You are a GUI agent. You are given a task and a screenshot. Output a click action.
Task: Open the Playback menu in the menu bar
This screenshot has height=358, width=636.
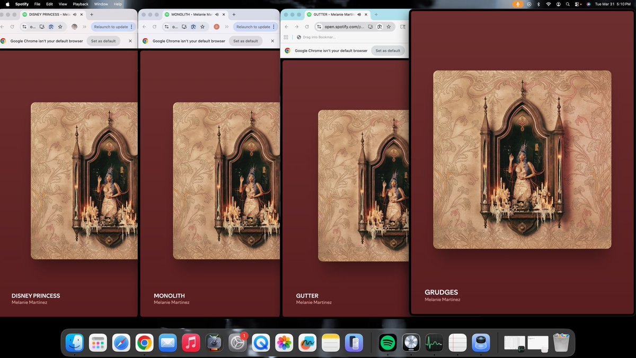pyautogui.click(x=81, y=4)
